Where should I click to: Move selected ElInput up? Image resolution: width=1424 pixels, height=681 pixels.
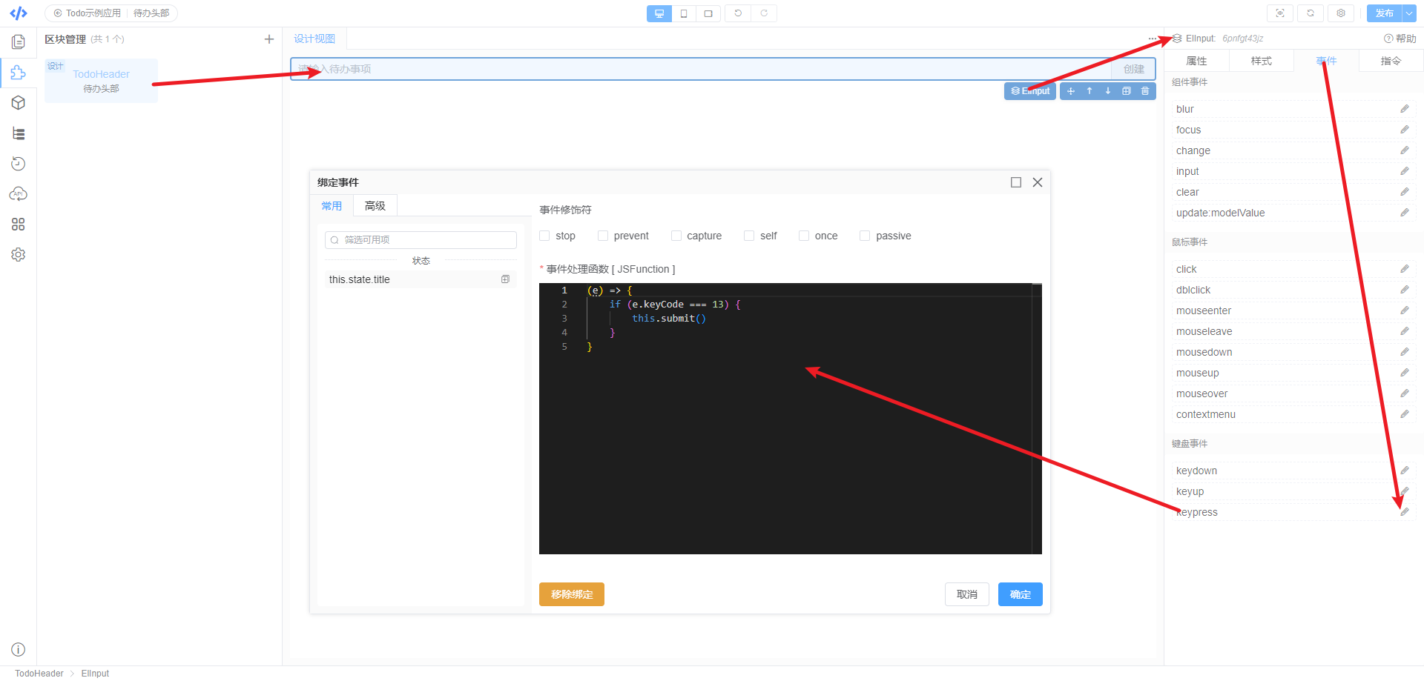tap(1090, 91)
